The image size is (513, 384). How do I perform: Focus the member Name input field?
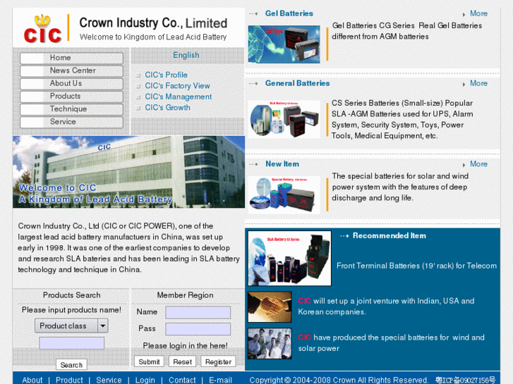198,312
